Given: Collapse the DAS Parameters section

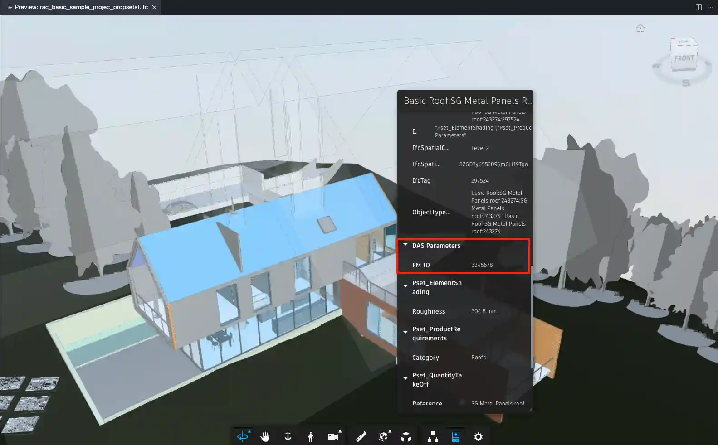Looking at the screenshot, I should click(405, 245).
